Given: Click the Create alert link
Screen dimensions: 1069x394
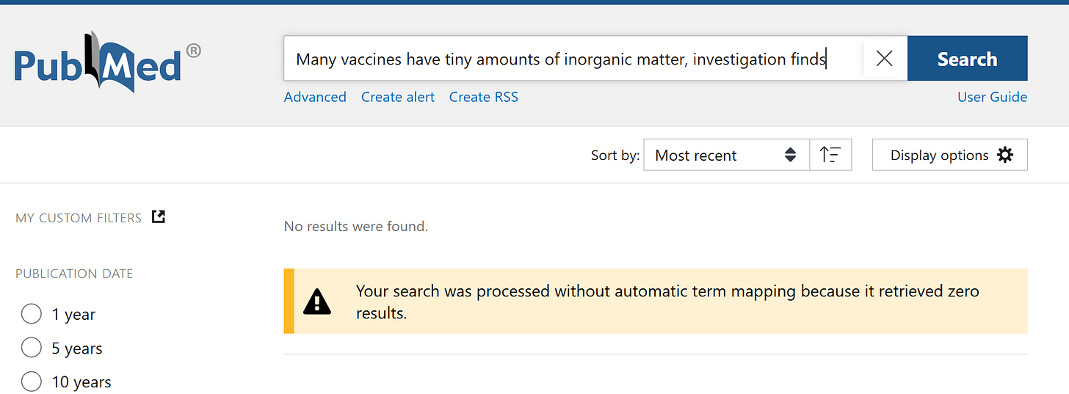Looking at the screenshot, I should coord(397,97).
